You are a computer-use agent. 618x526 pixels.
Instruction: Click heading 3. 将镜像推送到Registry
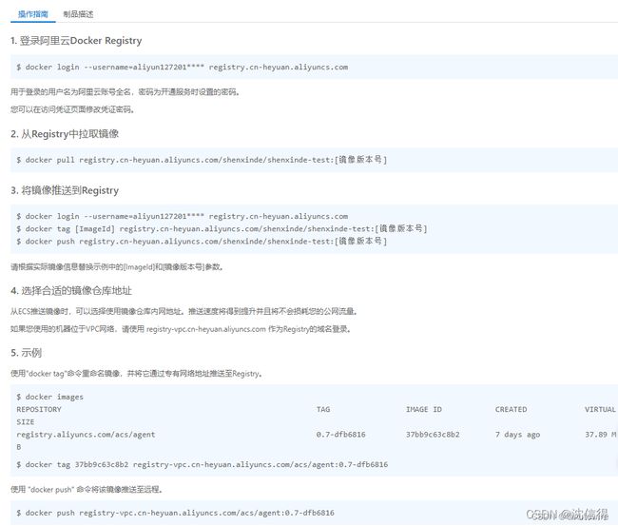coord(65,190)
